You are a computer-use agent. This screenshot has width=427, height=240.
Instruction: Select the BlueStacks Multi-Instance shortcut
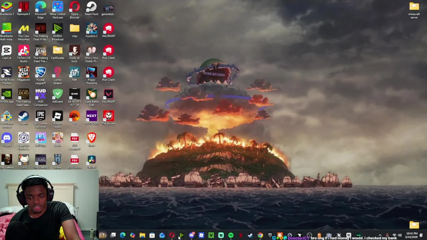click(x=7, y=32)
